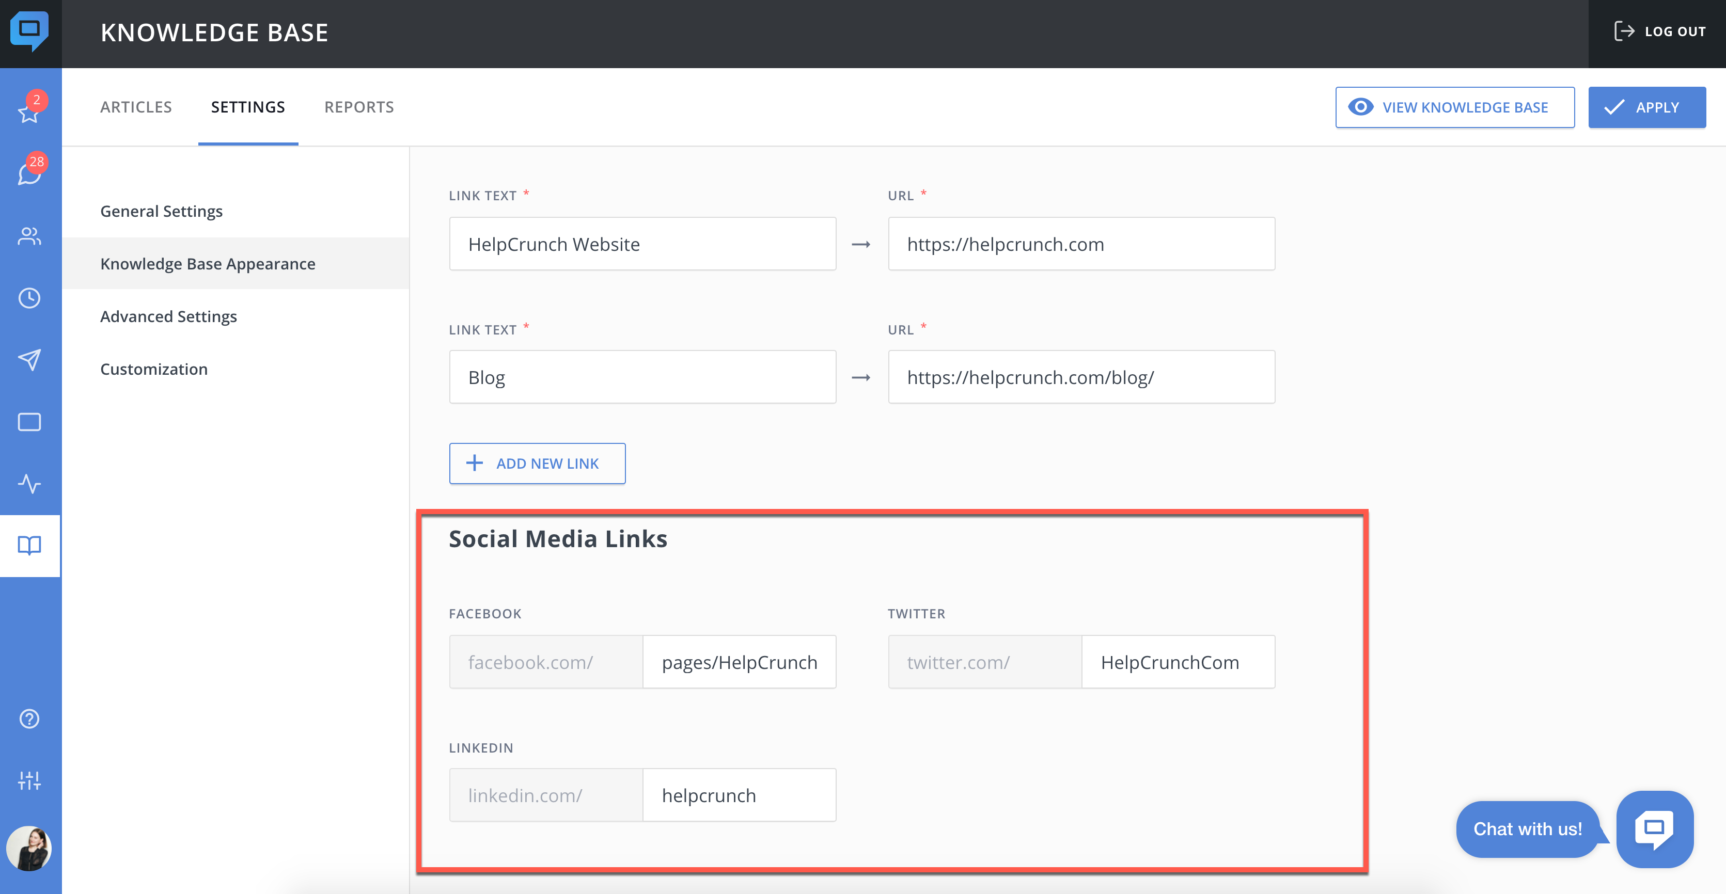Switch to the Articles tab

pyautogui.click(x=136, y=107)
